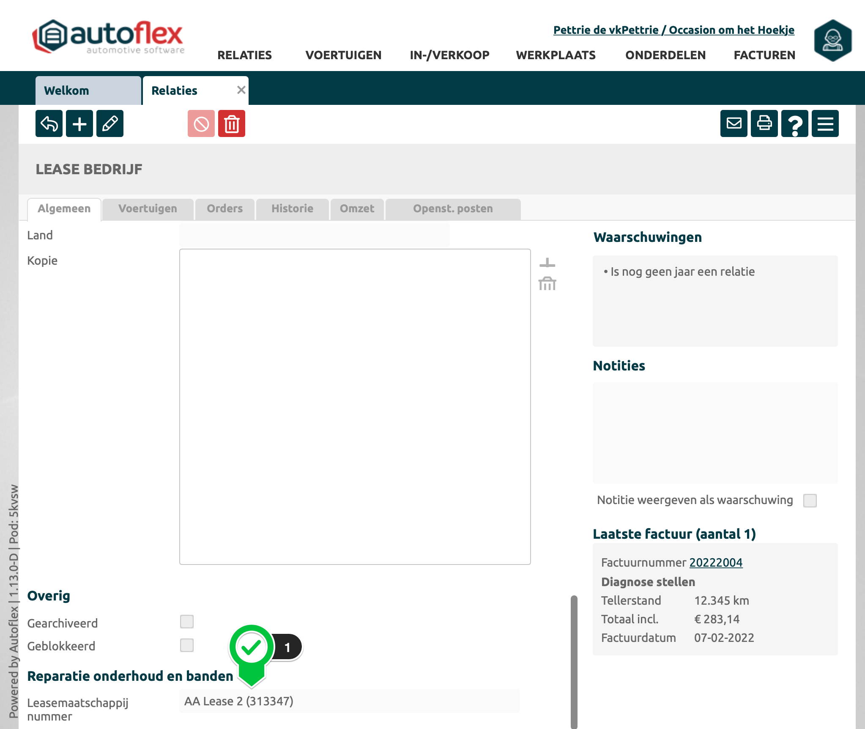Click the printer icon
Screen dimensions: 865x729
tap(764, 124)
